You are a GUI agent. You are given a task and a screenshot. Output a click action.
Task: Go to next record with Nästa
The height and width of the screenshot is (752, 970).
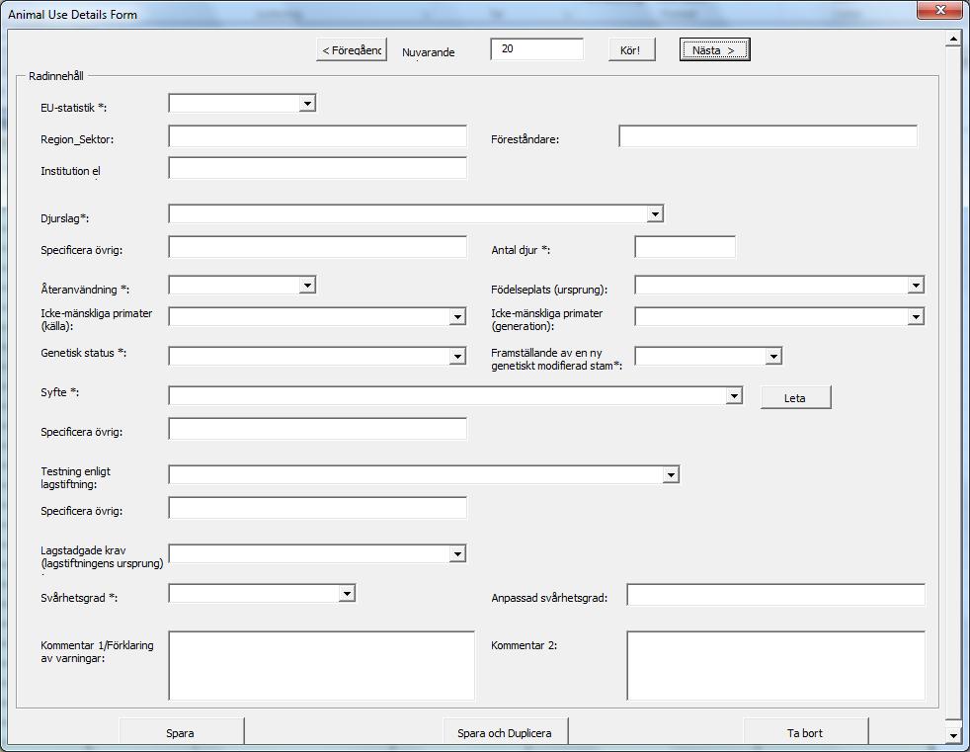(714, 49)
